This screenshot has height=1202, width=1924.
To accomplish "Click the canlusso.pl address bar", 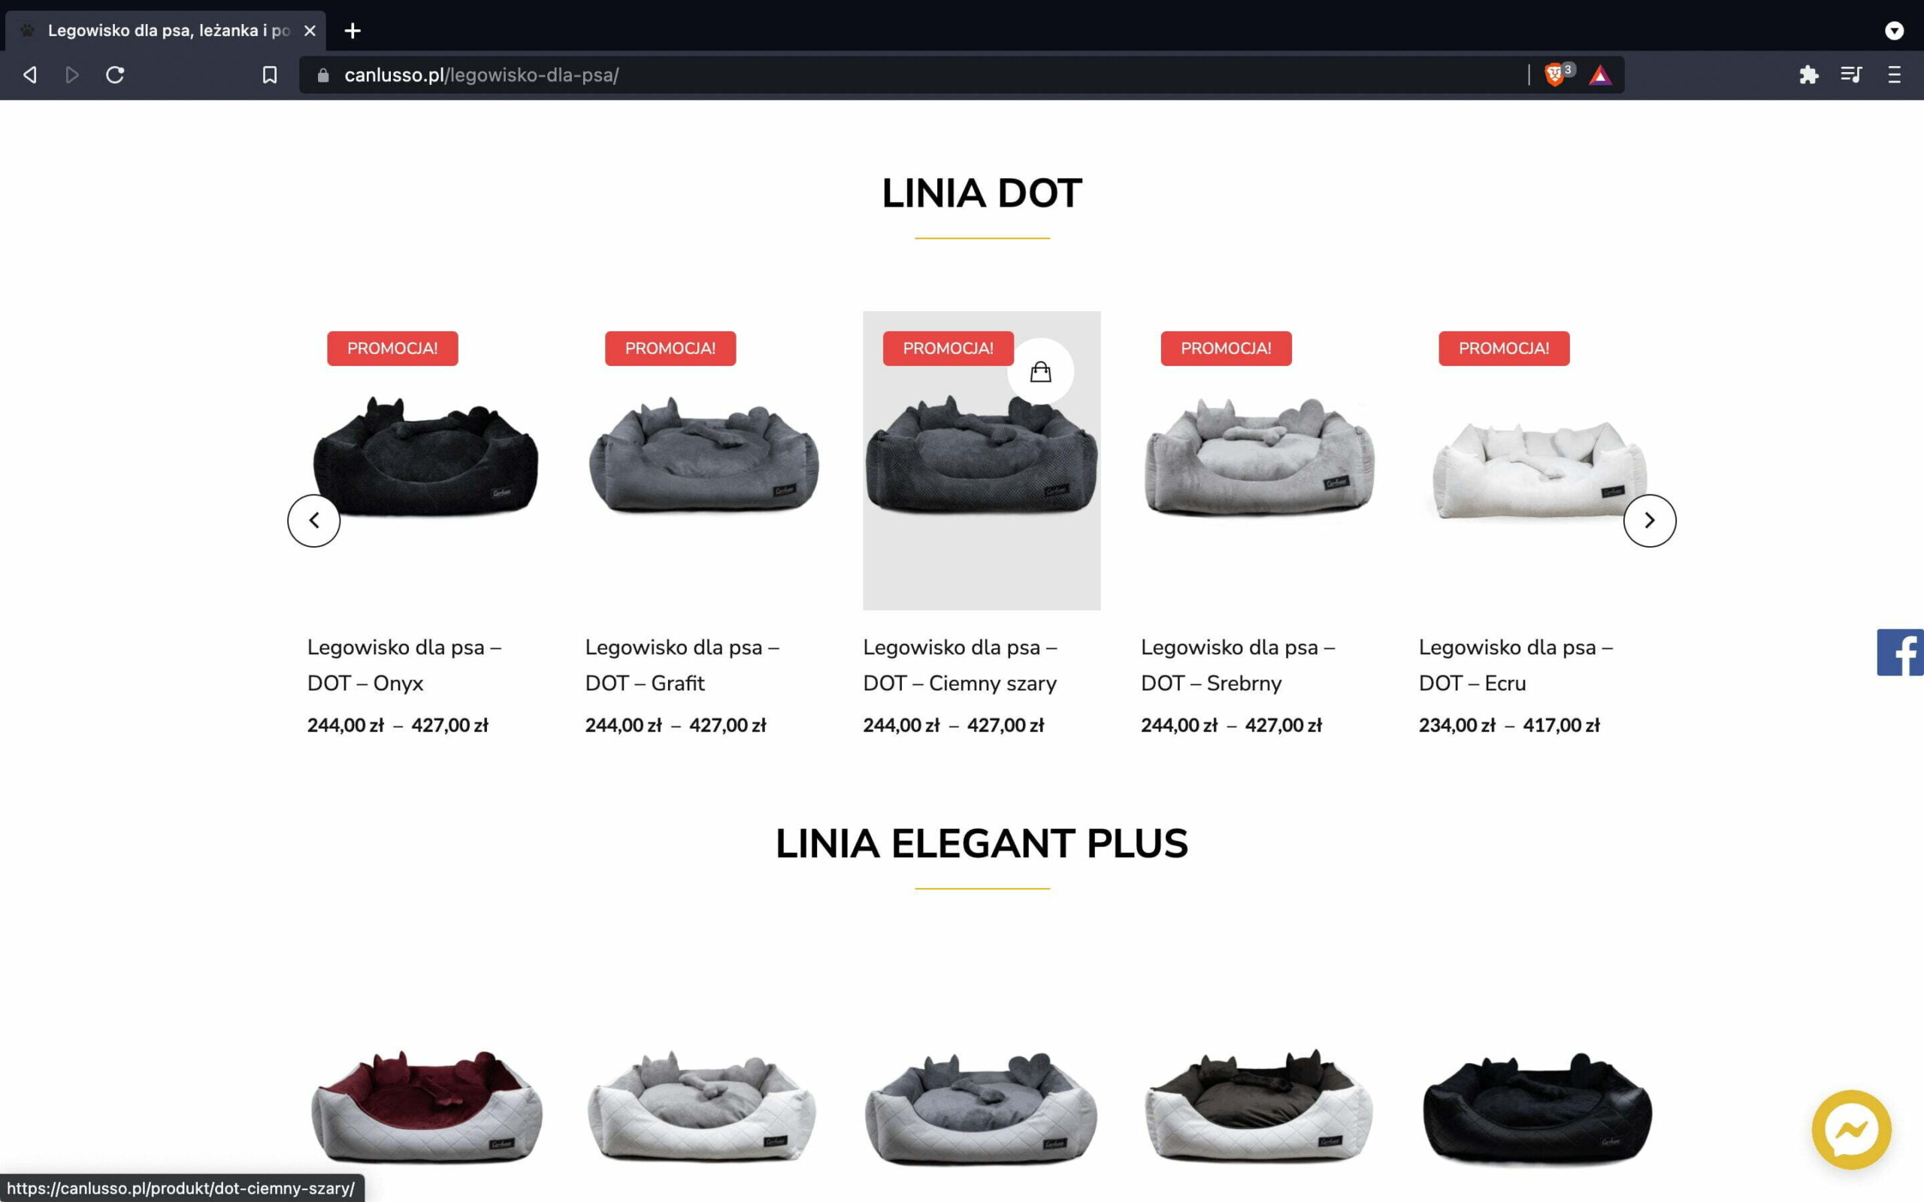I will pyautogui.click(x=915, y=74).
